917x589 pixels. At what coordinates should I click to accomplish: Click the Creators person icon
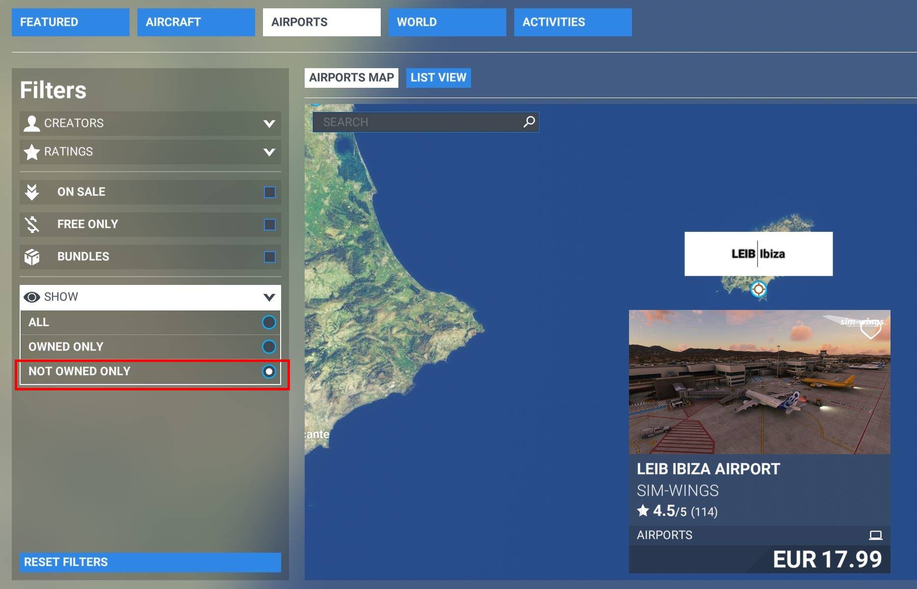pos(32,123)
